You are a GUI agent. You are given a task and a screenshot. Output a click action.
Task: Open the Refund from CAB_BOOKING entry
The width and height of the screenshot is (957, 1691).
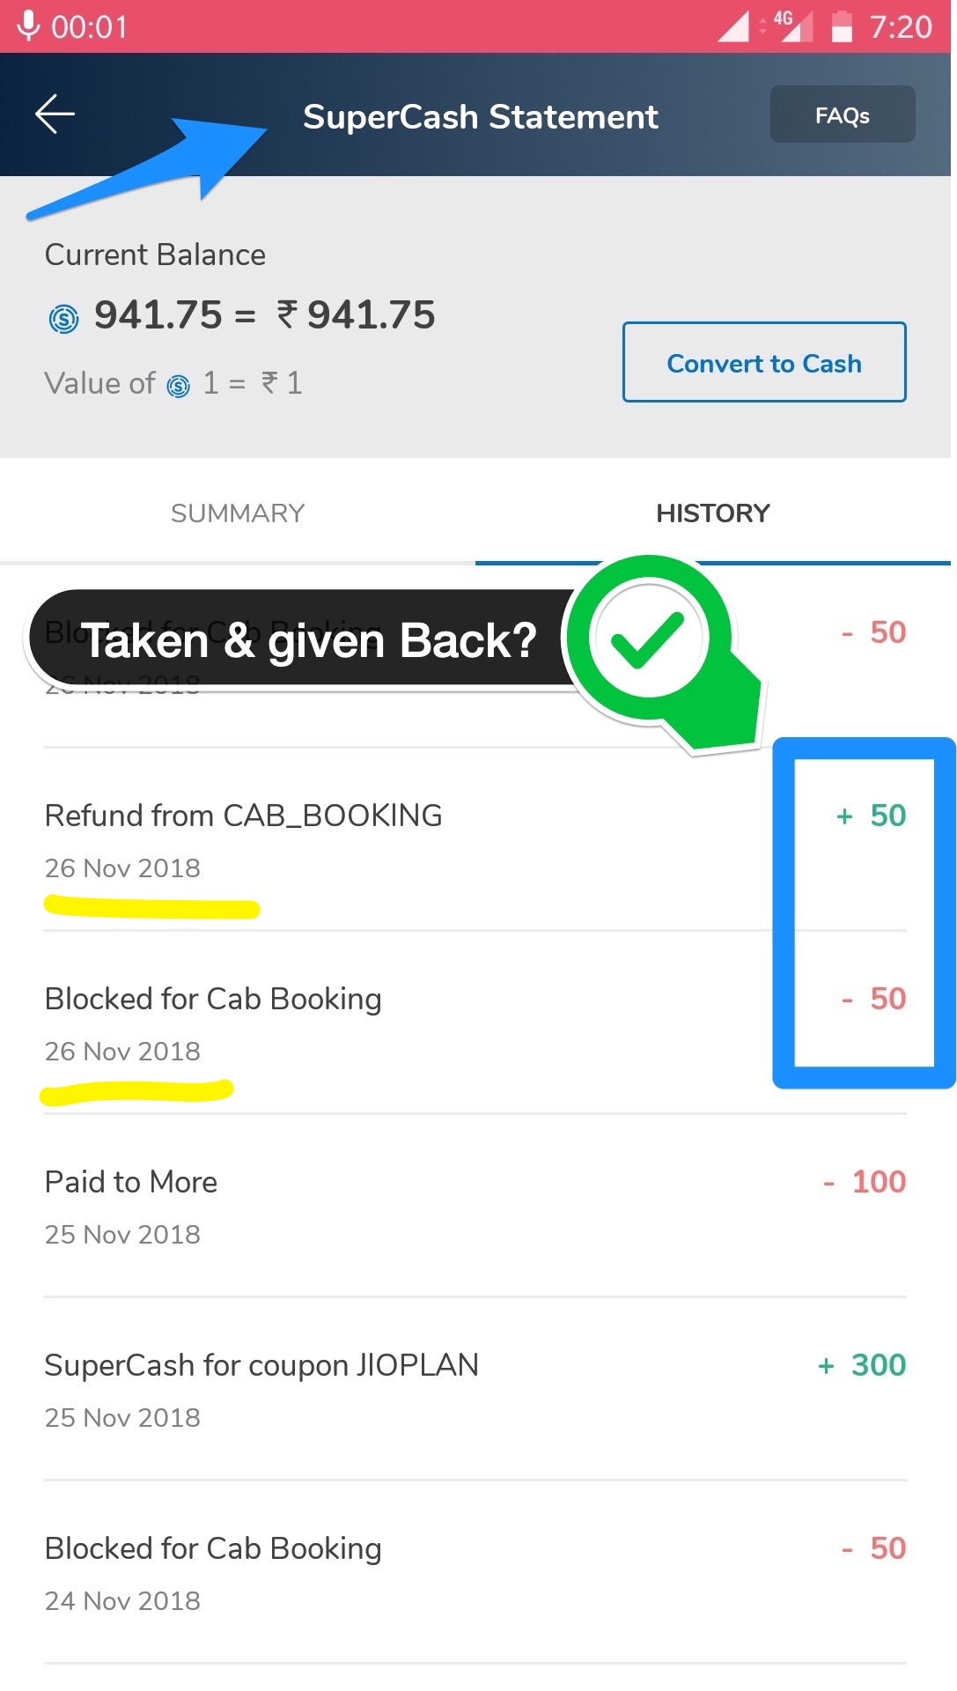tap(243, 816)
